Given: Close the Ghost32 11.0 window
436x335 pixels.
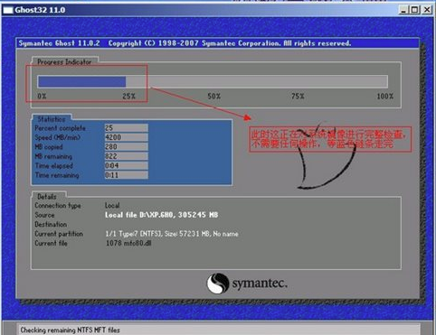Looking at the screenshot, I should (x=427, y=10).
